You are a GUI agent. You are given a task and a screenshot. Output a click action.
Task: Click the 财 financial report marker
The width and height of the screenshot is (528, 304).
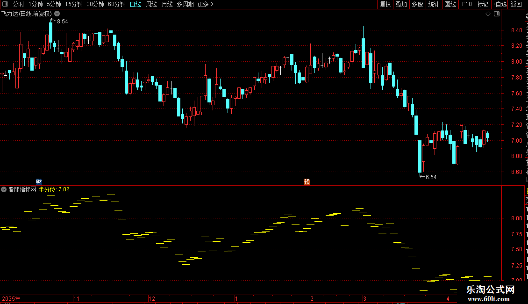[39, 181]
